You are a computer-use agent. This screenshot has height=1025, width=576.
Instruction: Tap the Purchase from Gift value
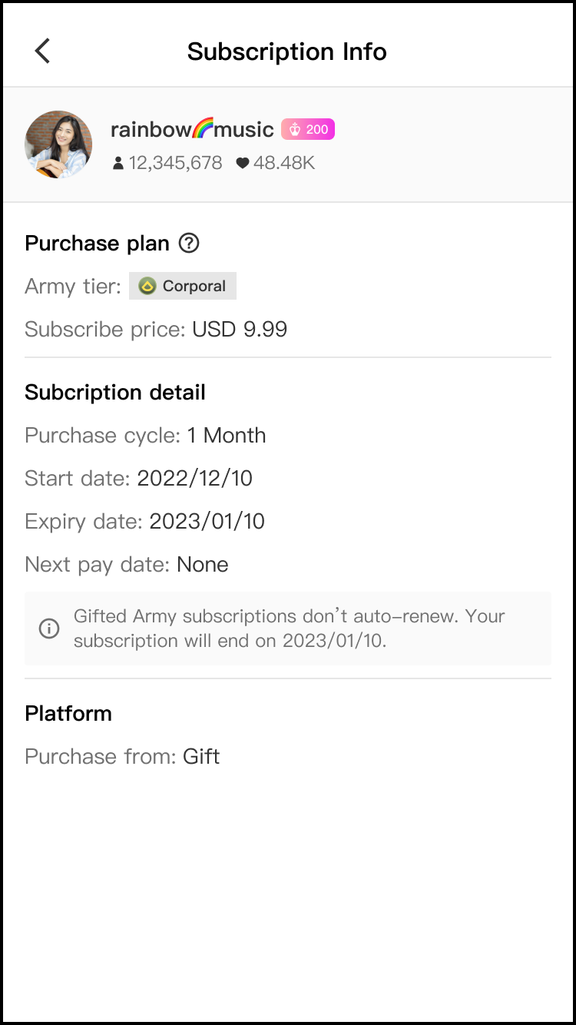coord(201,757)
